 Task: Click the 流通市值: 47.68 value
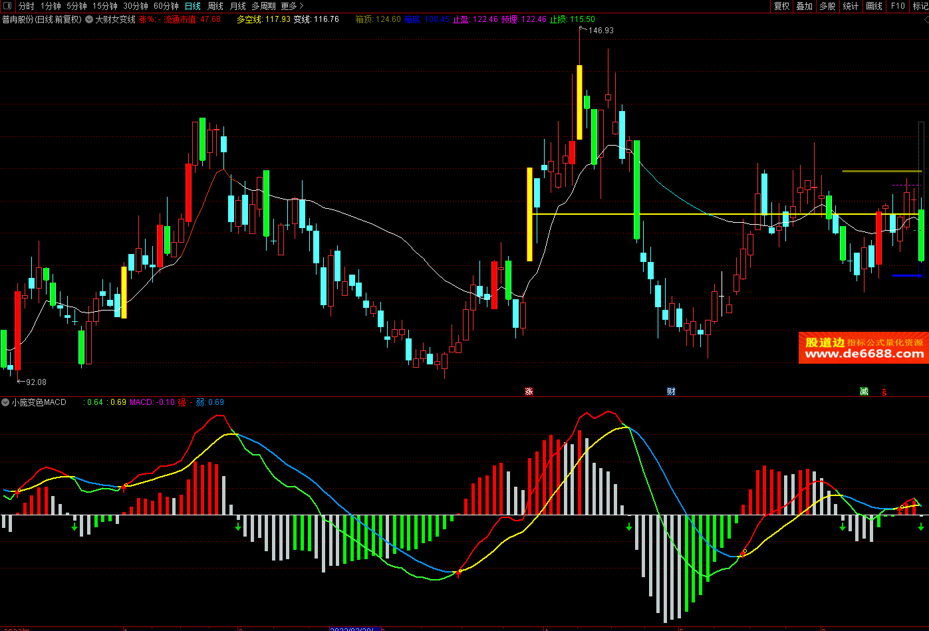[193, 19]
